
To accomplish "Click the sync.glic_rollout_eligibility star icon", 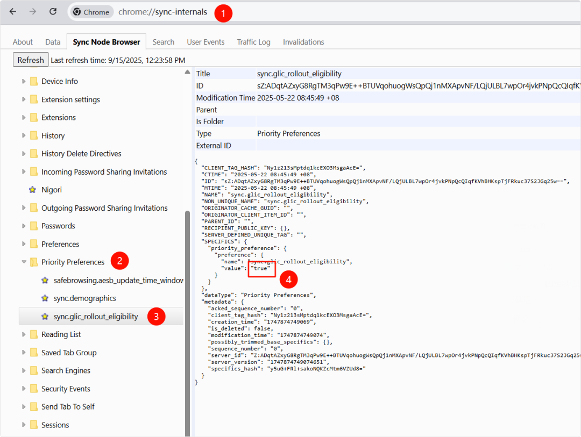I will [x=45, y=316].
